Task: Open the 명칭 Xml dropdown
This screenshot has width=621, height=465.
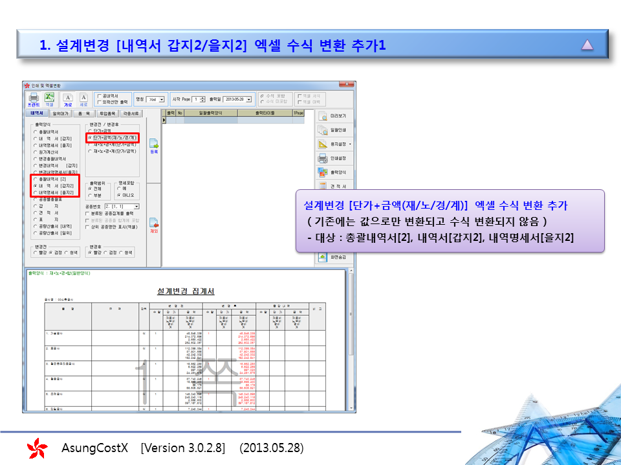Action: click(x=162, y=99)
